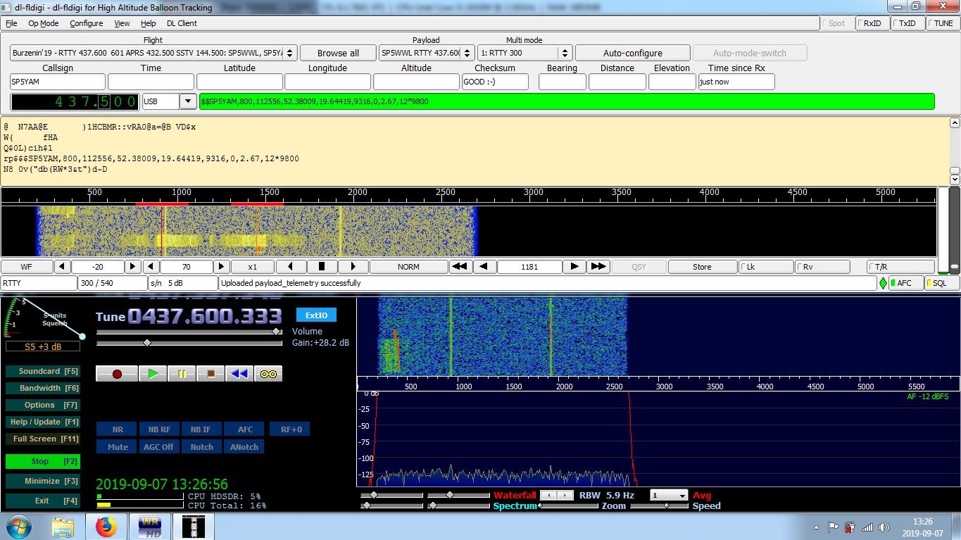Click the yellow pause button in HDSDR

tap(182, 374)
